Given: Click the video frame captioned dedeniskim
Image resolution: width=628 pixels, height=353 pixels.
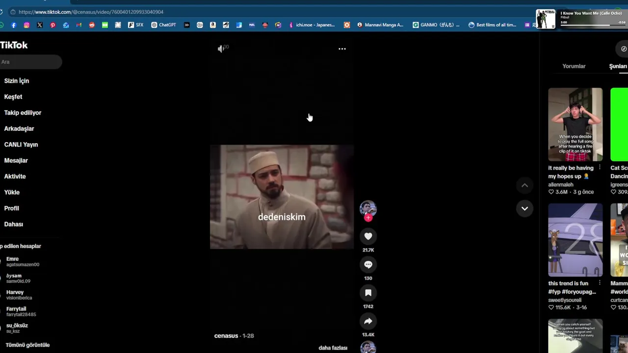Looking at the screenshot, I should 282,197.
